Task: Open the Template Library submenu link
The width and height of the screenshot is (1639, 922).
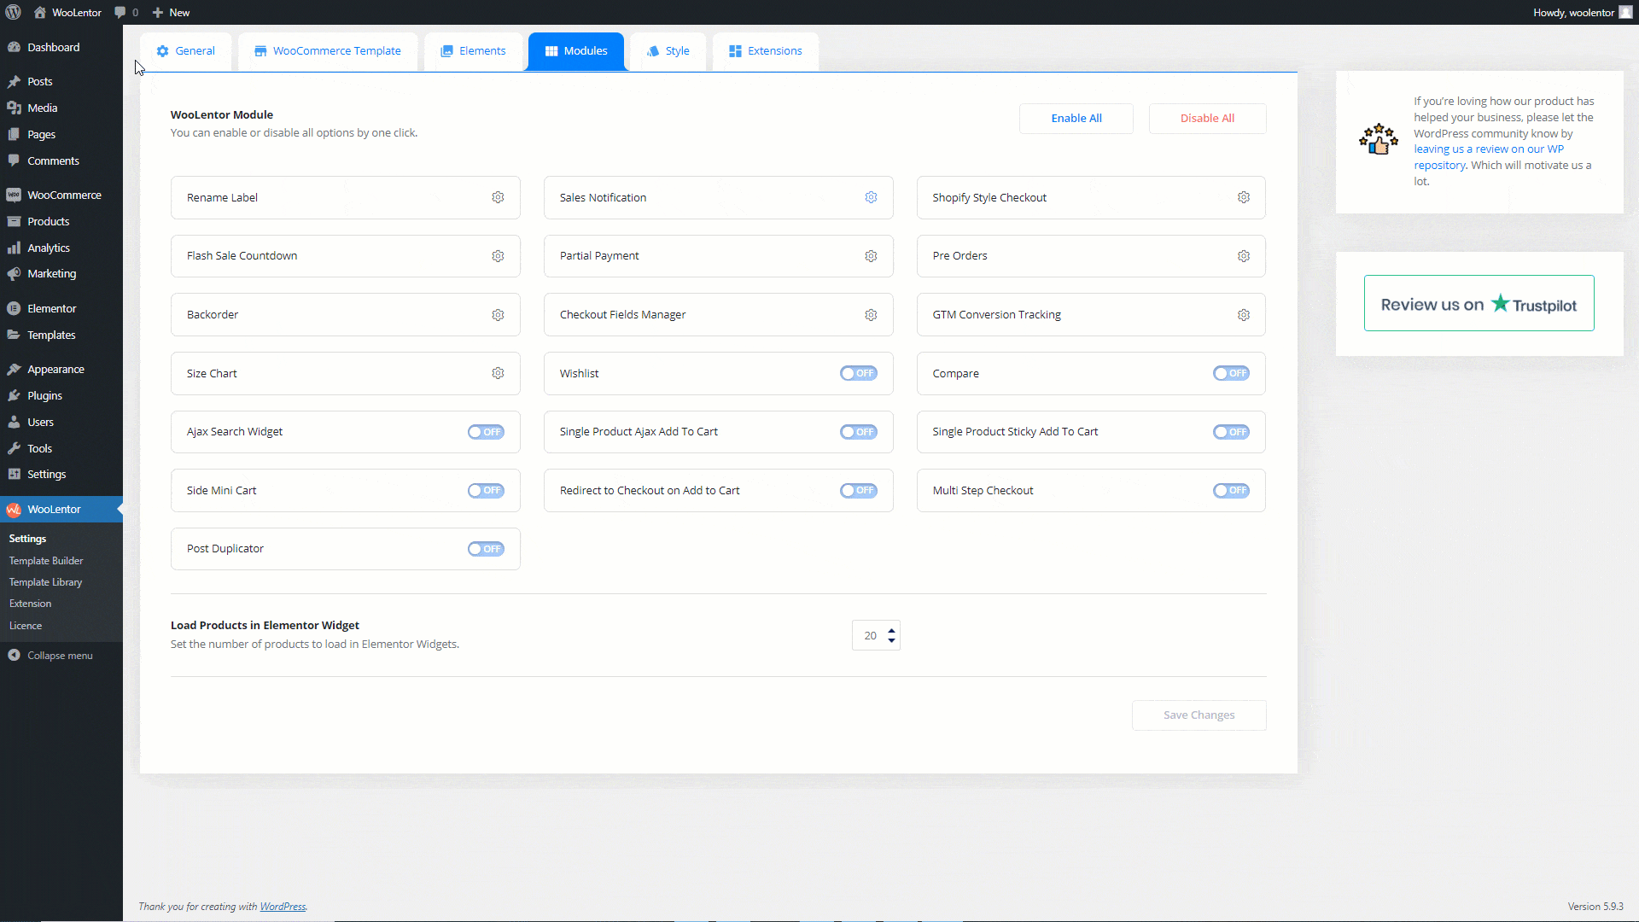Action: click(45, 582)
